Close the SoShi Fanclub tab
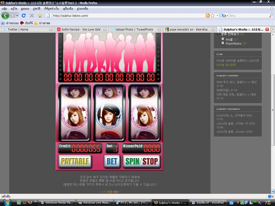The width and height of the screenshot is (275, 206). [105, 30]
